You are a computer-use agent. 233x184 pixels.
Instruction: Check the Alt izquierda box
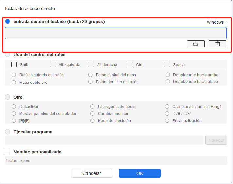point(53,65)
